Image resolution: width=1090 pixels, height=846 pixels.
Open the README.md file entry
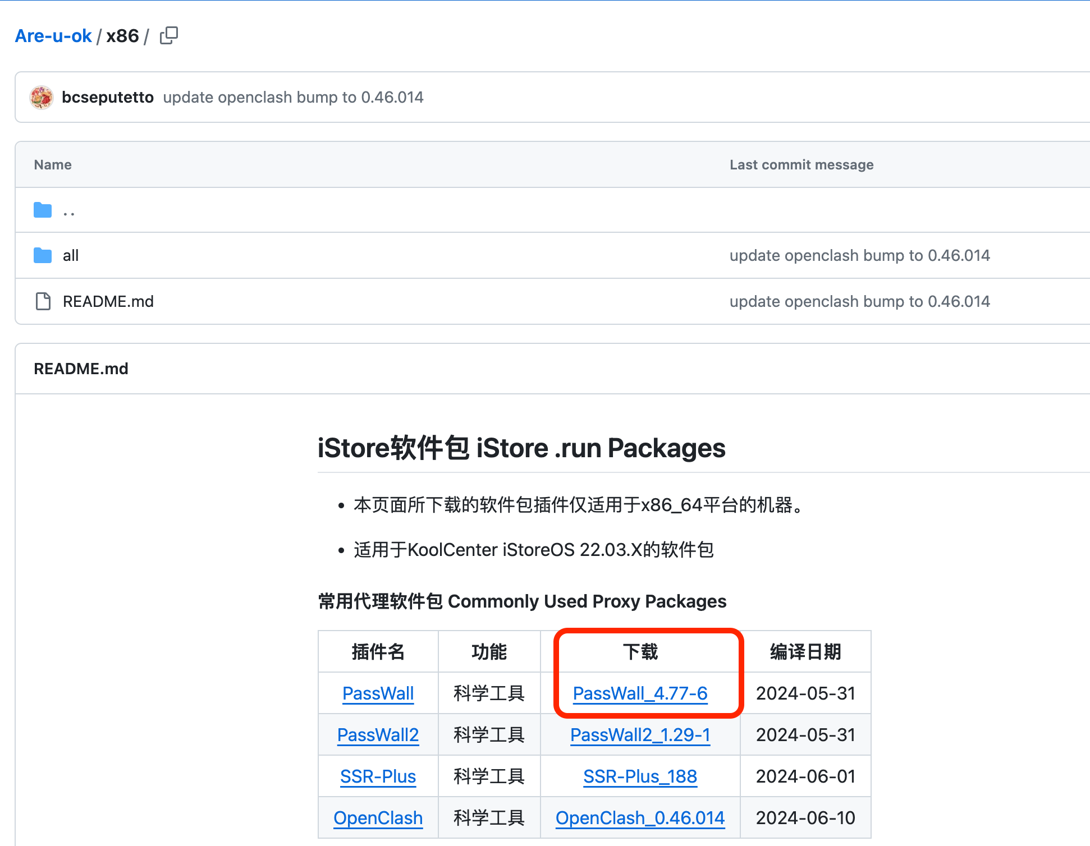tap(108, 301)
